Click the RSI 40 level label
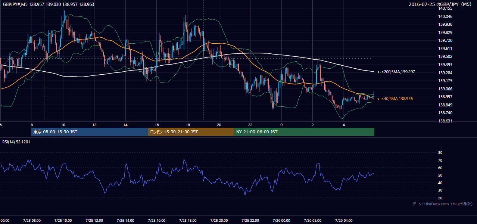Screen dimensions: 477x224 tap(440, 183)
